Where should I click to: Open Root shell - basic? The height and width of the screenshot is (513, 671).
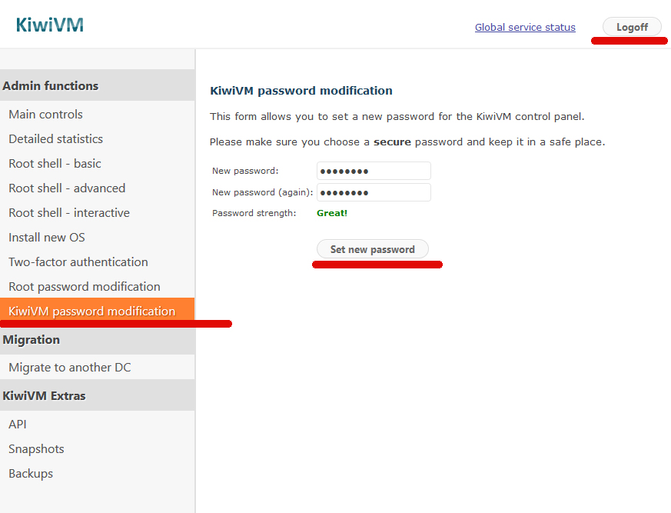point(55,164)
